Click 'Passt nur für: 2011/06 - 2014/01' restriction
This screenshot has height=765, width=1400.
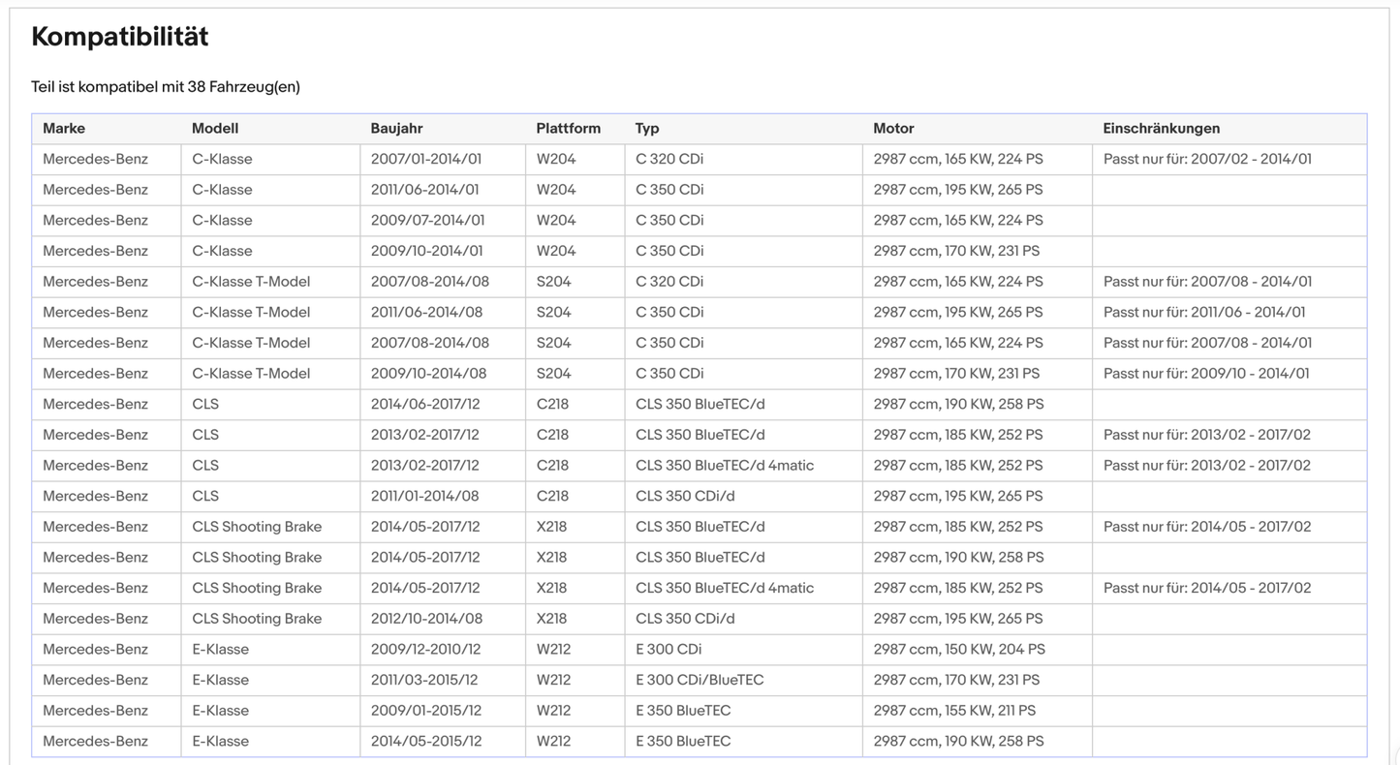click(x=1204, y=312)
